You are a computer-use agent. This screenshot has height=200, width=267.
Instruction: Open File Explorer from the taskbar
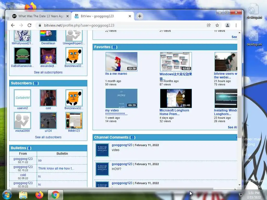23,195
